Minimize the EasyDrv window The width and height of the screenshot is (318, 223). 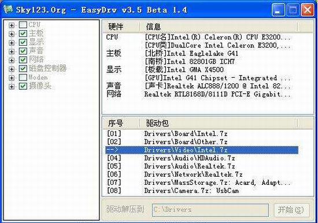point(278,9)
